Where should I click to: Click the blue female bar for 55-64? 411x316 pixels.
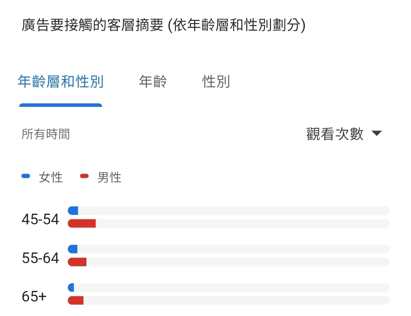coord(73,249)
